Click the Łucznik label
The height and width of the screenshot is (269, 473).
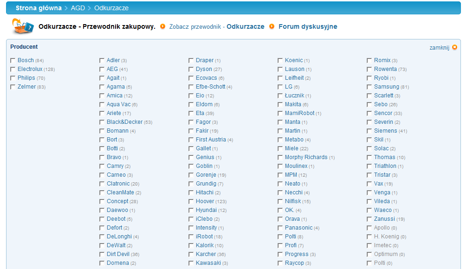click(x=294, y=96)
